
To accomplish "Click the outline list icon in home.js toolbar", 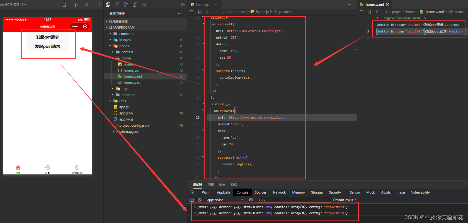I will (x=191, y=12).
